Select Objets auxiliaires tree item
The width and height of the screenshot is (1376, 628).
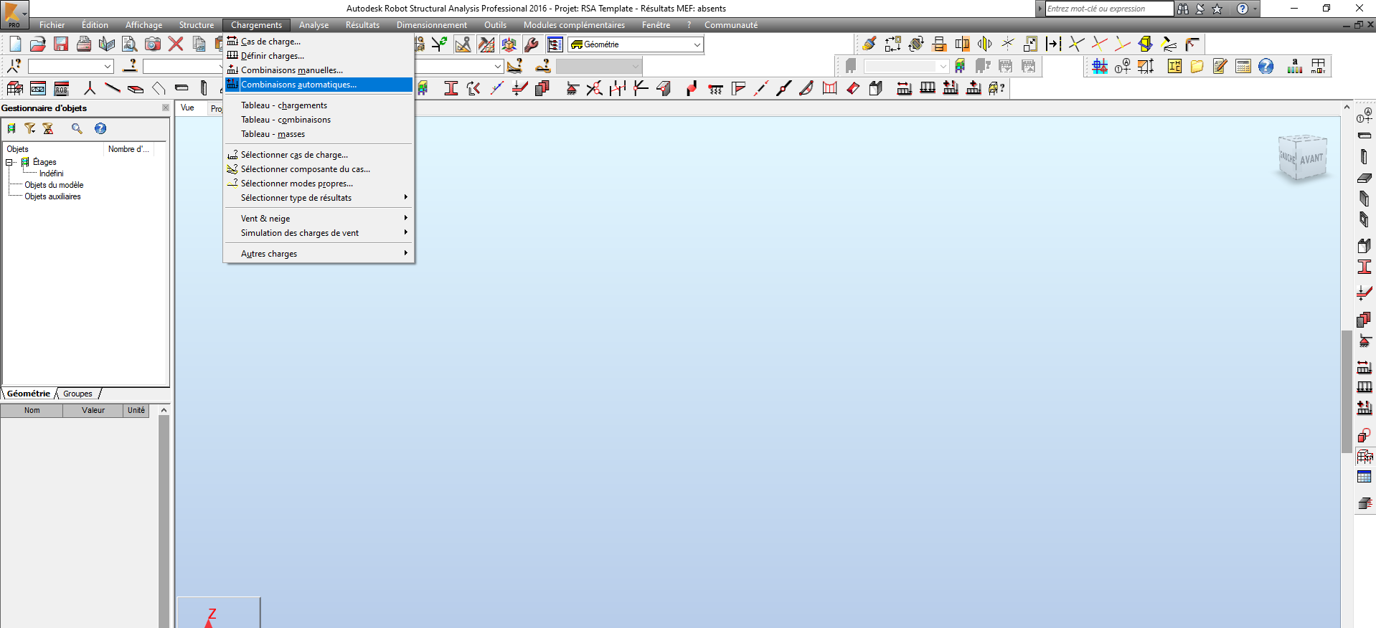click(52, 196)
